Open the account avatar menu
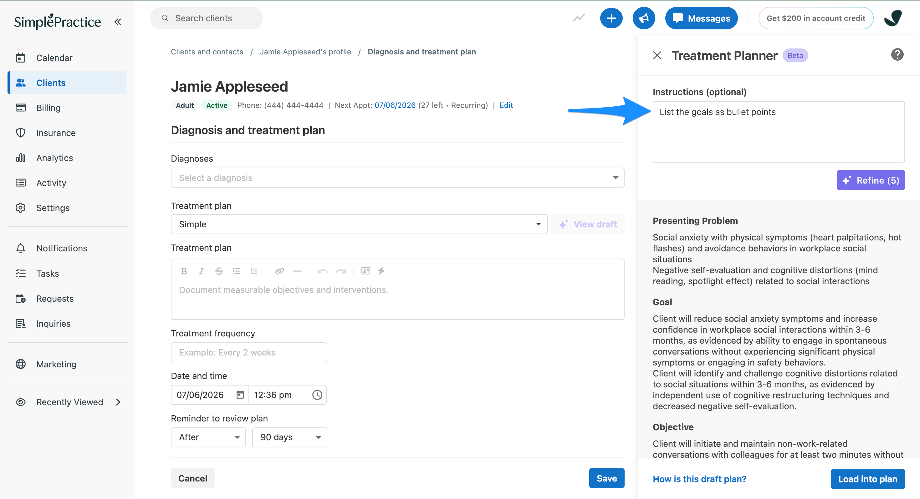920x499 pixels. click(x=893, y=18)
